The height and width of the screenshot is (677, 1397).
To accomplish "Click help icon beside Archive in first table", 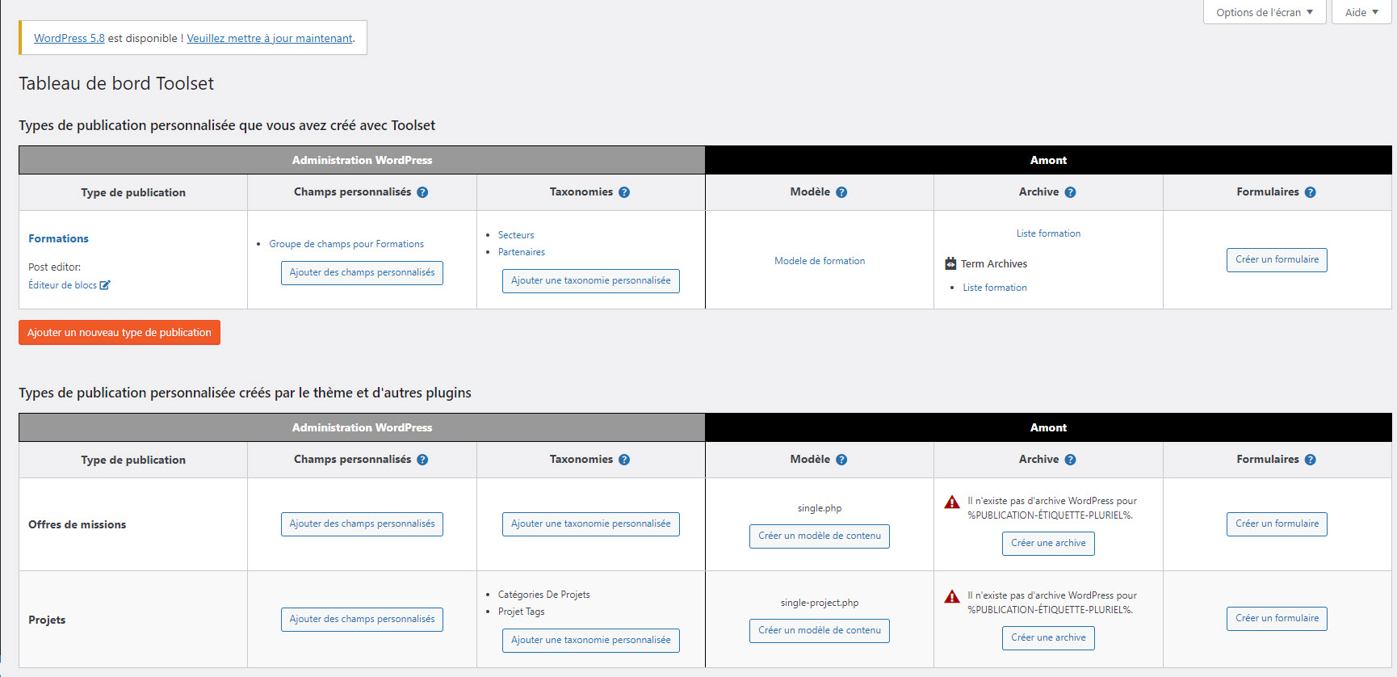I will (x=1070, y=192).
